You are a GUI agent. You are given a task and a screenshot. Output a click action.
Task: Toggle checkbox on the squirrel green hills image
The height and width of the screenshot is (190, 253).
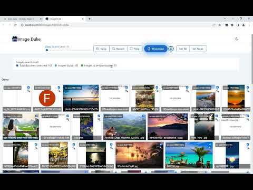pos(143,116)
